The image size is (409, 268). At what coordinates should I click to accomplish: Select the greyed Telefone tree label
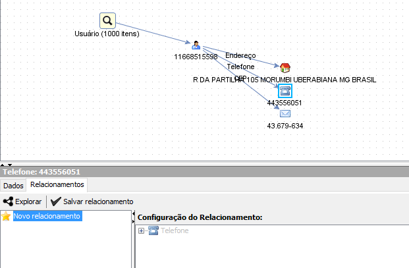coord(175,230)
